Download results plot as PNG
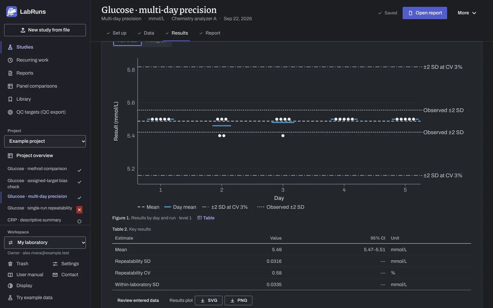Image resolution: width=493 pixels, height=308 pixels. (x=238, y=300)
